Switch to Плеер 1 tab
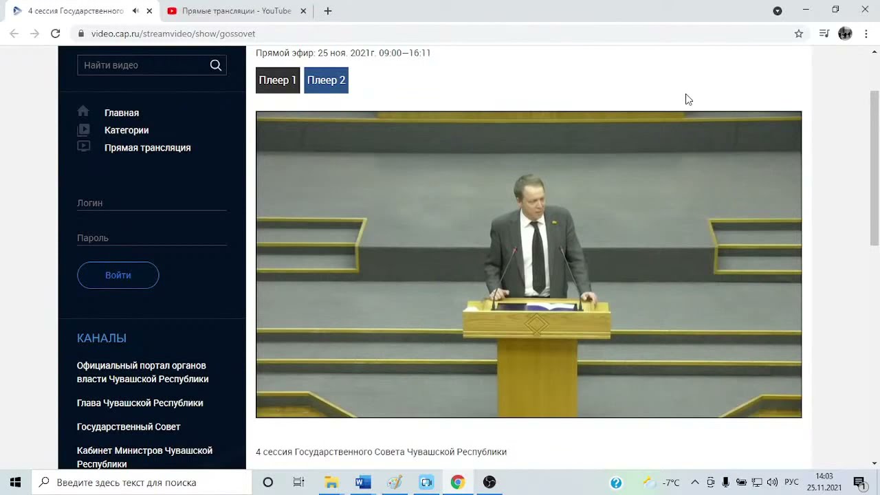Screen dimensions: 880x495 click(278, 80)
